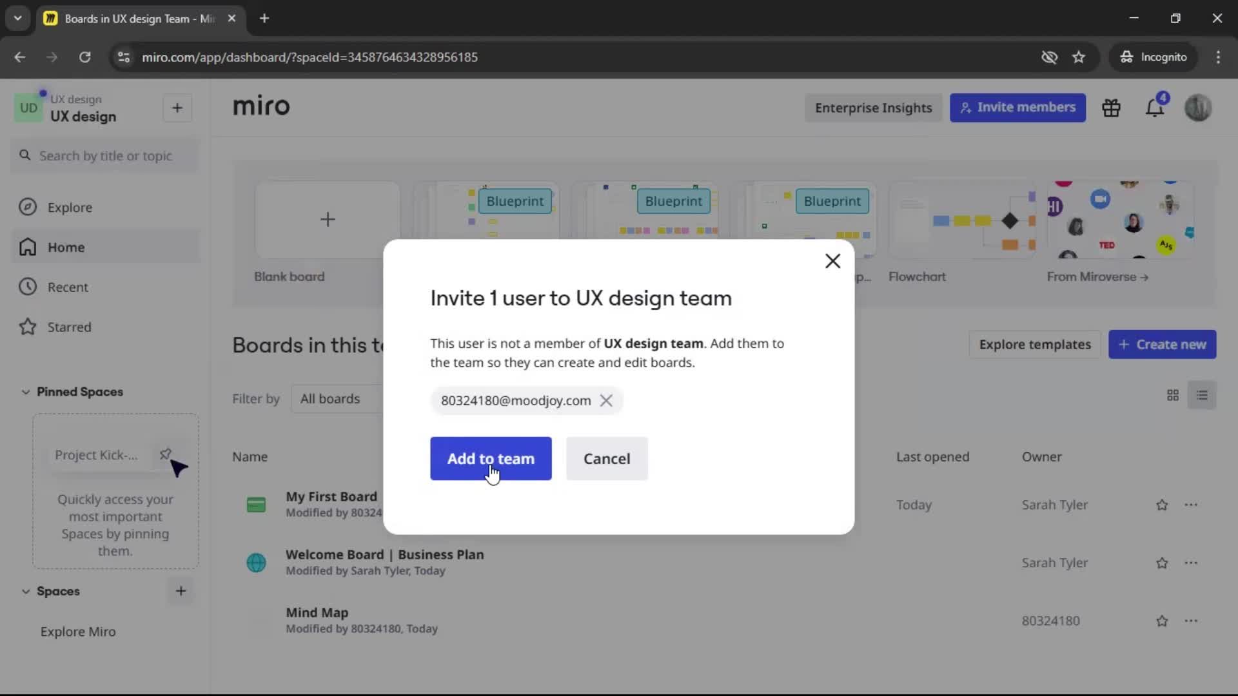This screenshot has width=1238, height=696.
Task: Click plus button beside UX design team
Action: [x=177, y=108]
